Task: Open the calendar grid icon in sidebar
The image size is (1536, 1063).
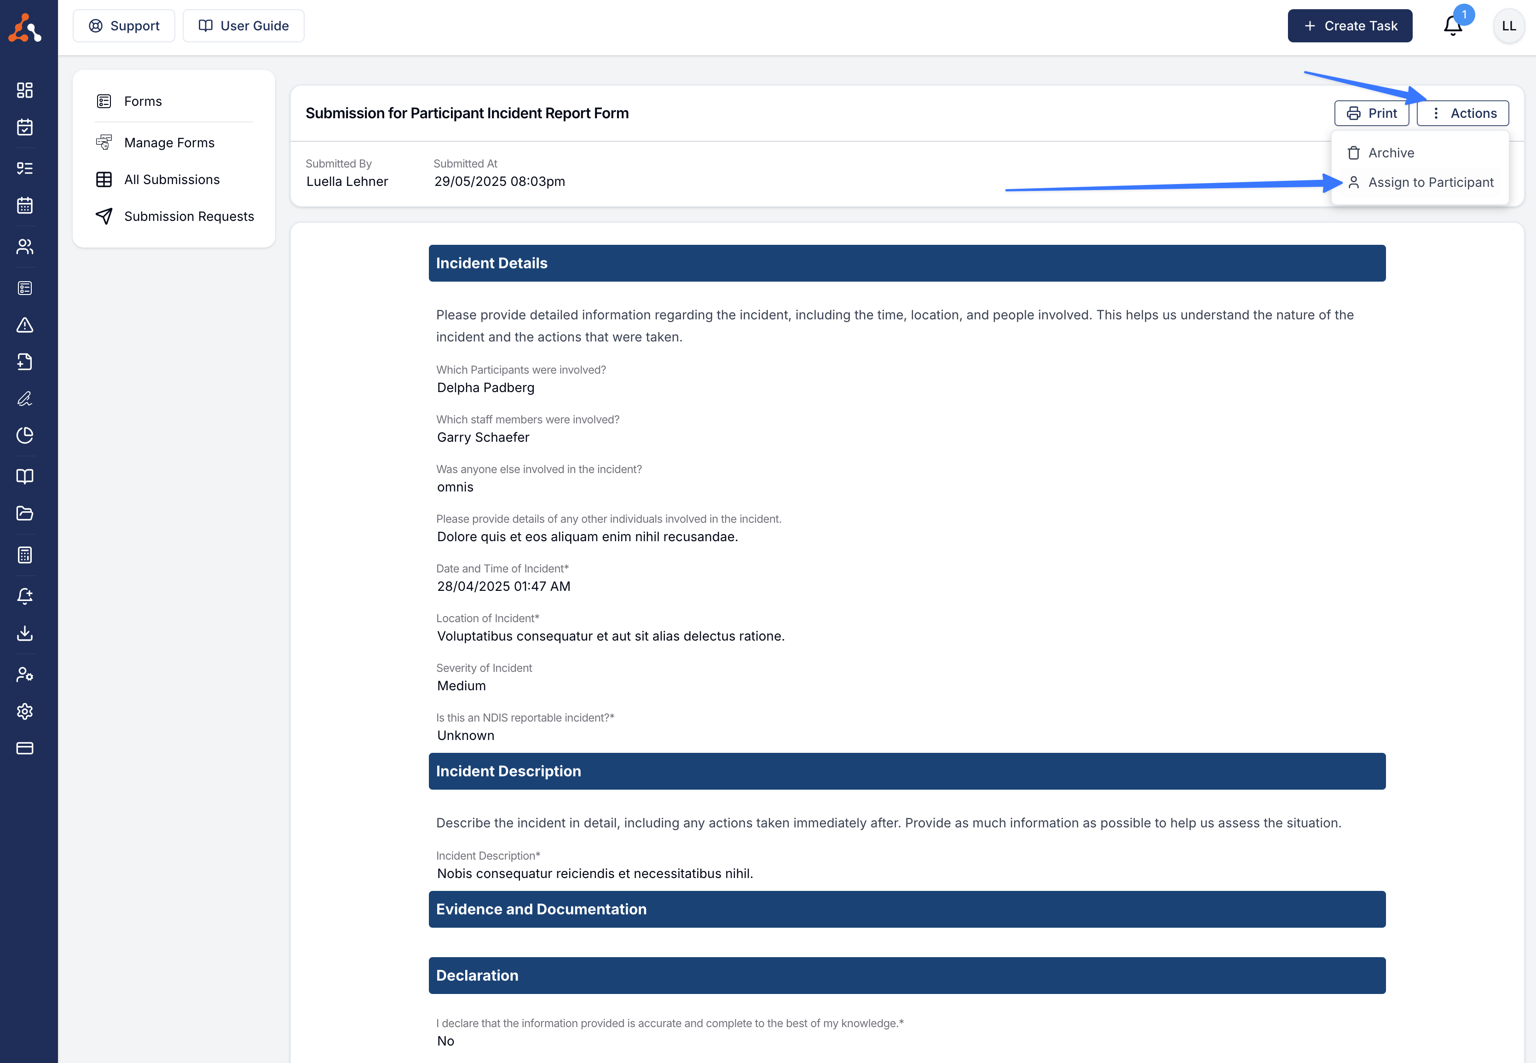Action: click(25, 205)
